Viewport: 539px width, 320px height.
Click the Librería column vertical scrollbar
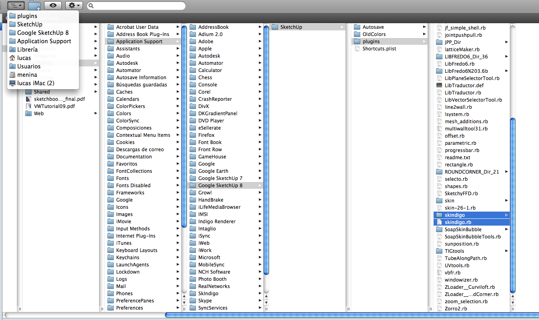(x=184, y=127)
